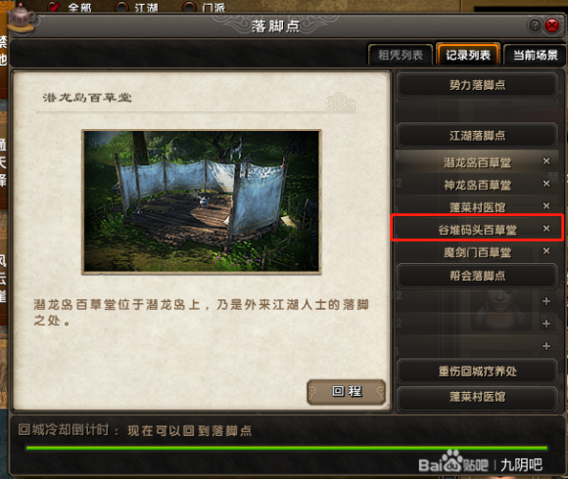This screenshot has height=479, width=568.
Task: Add third 帮会落脚点 slot with plus icon
Action: click(x=546, y=346)
